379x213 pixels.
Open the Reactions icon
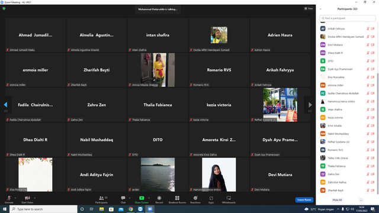(x=195, y=198)
